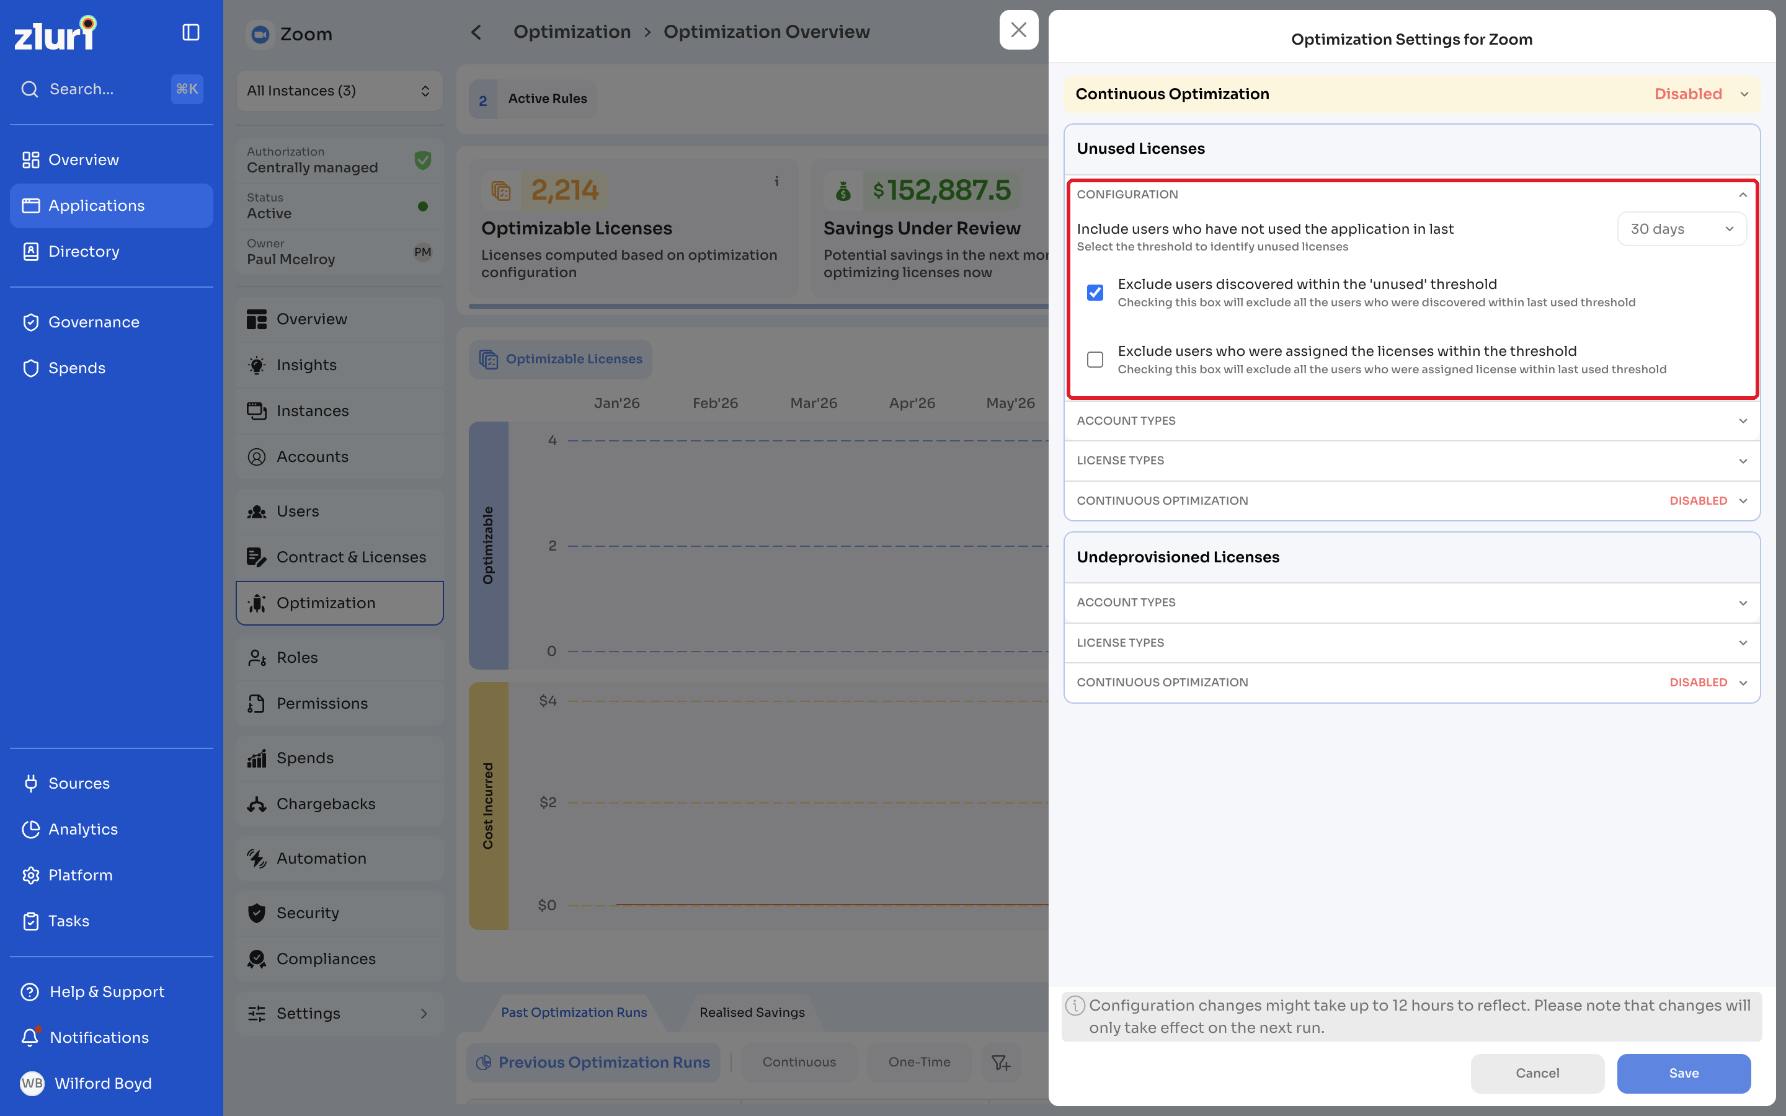
Task: Cancel the optimization settings changes
Action: coord(1537,1073)
